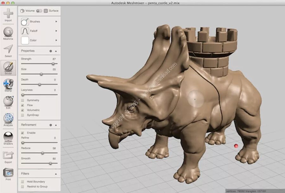Viewport: 285px width, 193px height.
Task: Open the Analysis tools
Action: point(8,120)
